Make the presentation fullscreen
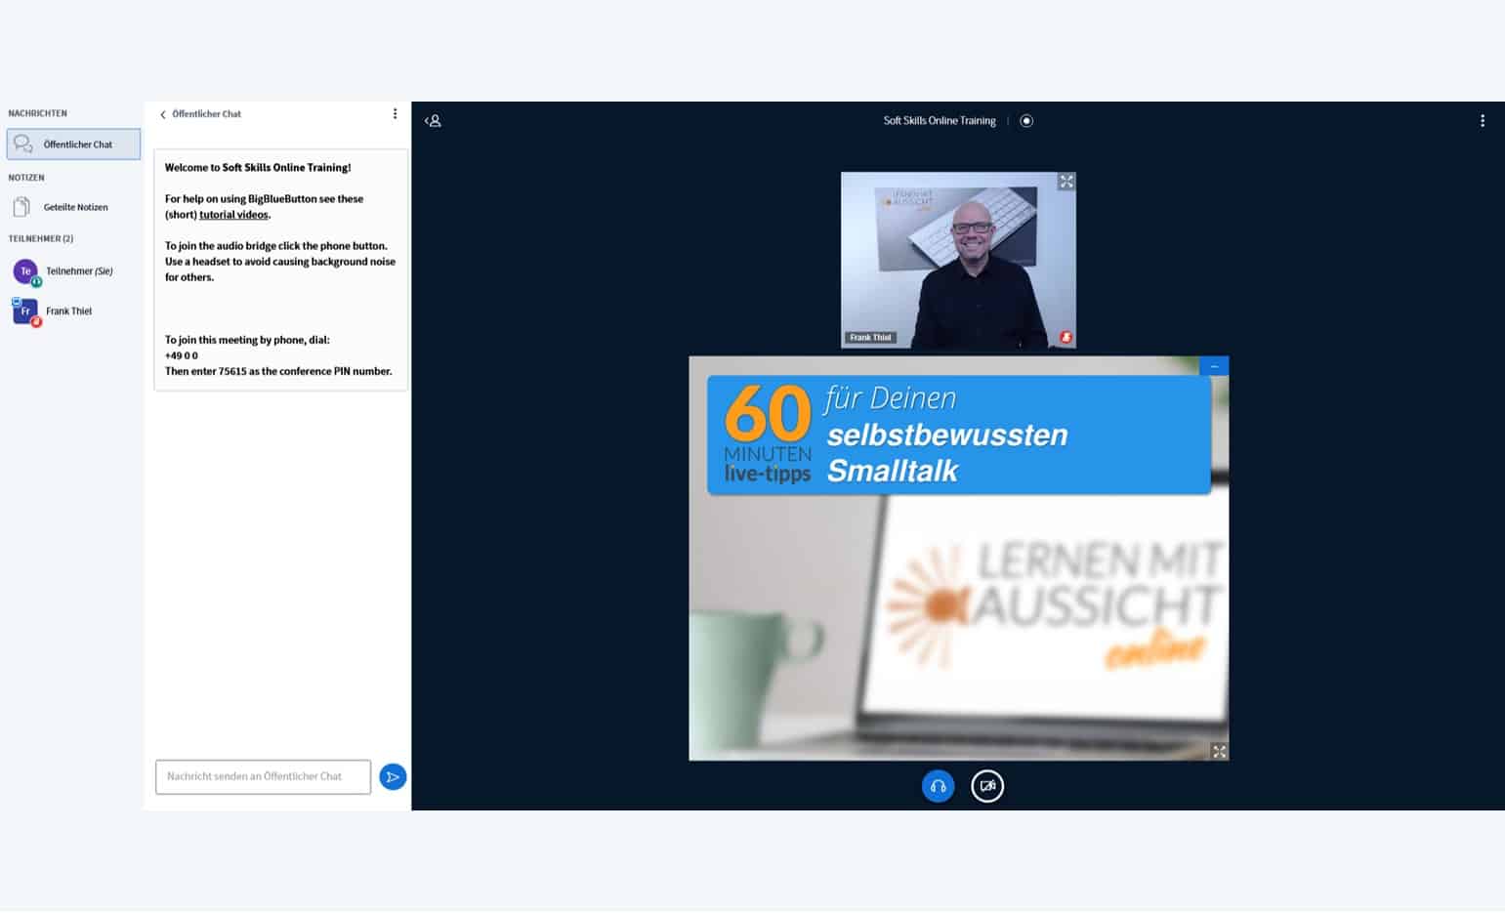The height and width of the screenshot is (913, 1505). coord(1219,751)
